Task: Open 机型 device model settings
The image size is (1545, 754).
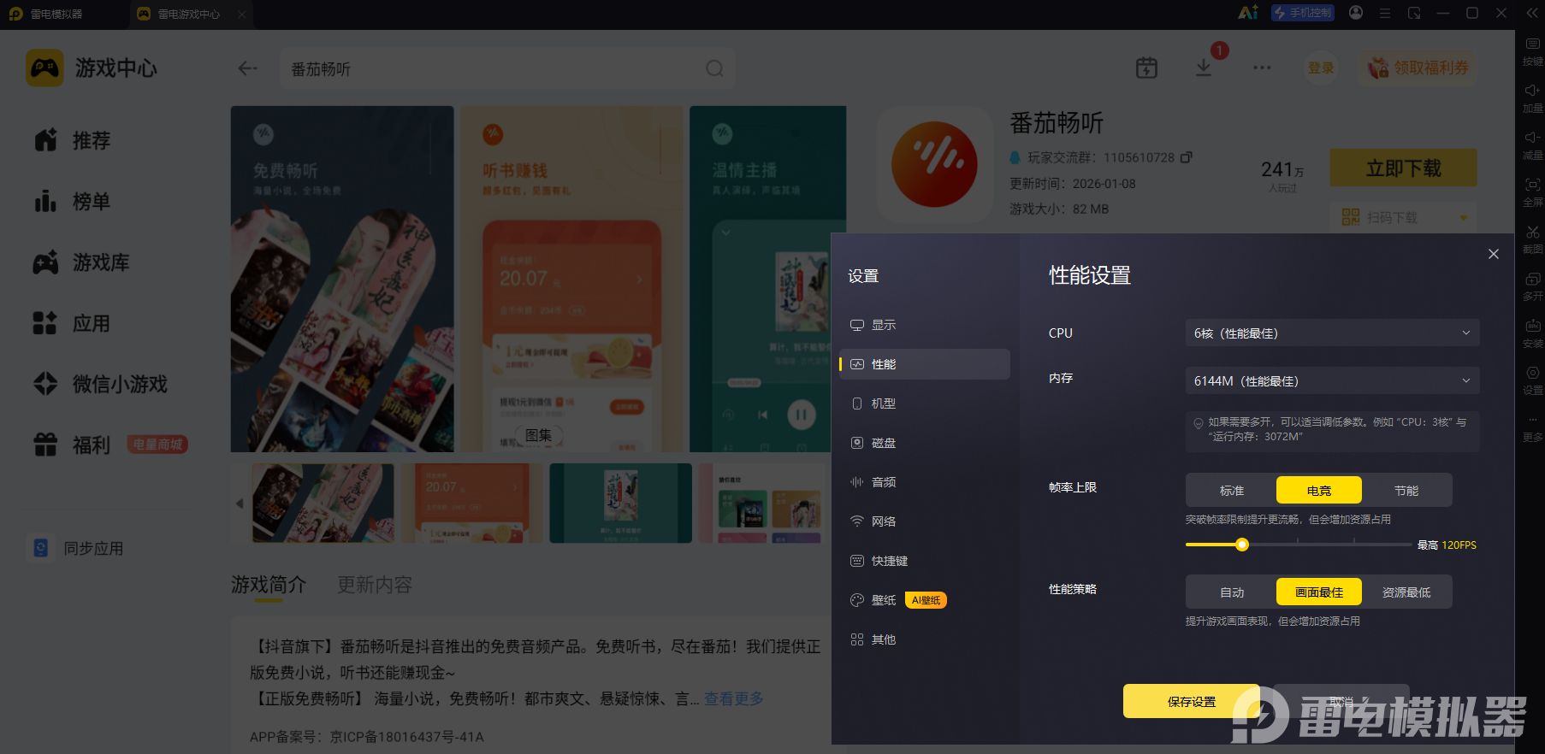Action: coord(925,404)
